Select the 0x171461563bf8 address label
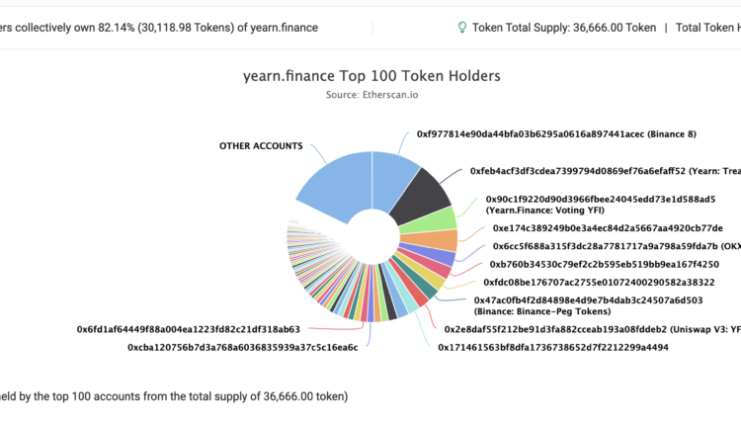741x425 pixels. coord(552,347)
